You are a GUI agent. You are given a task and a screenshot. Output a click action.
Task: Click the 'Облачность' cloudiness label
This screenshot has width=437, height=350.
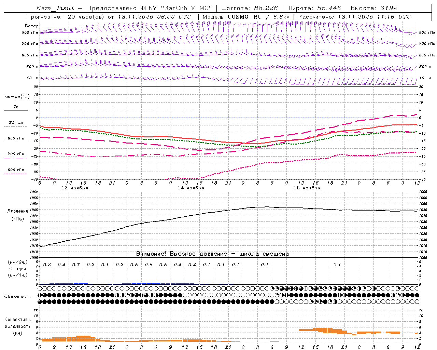17,297
